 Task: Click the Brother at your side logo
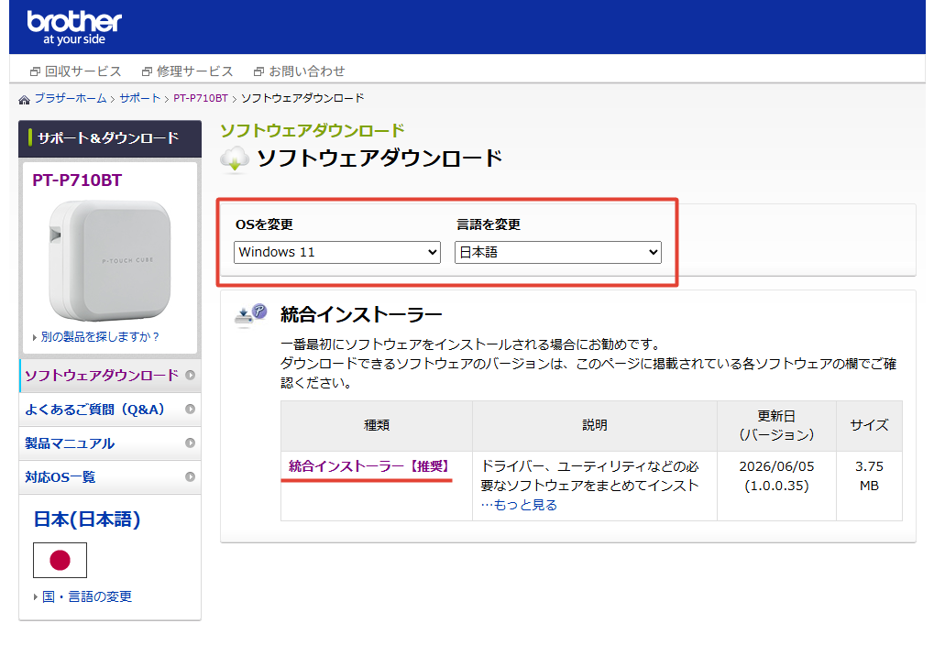(74, 28)
